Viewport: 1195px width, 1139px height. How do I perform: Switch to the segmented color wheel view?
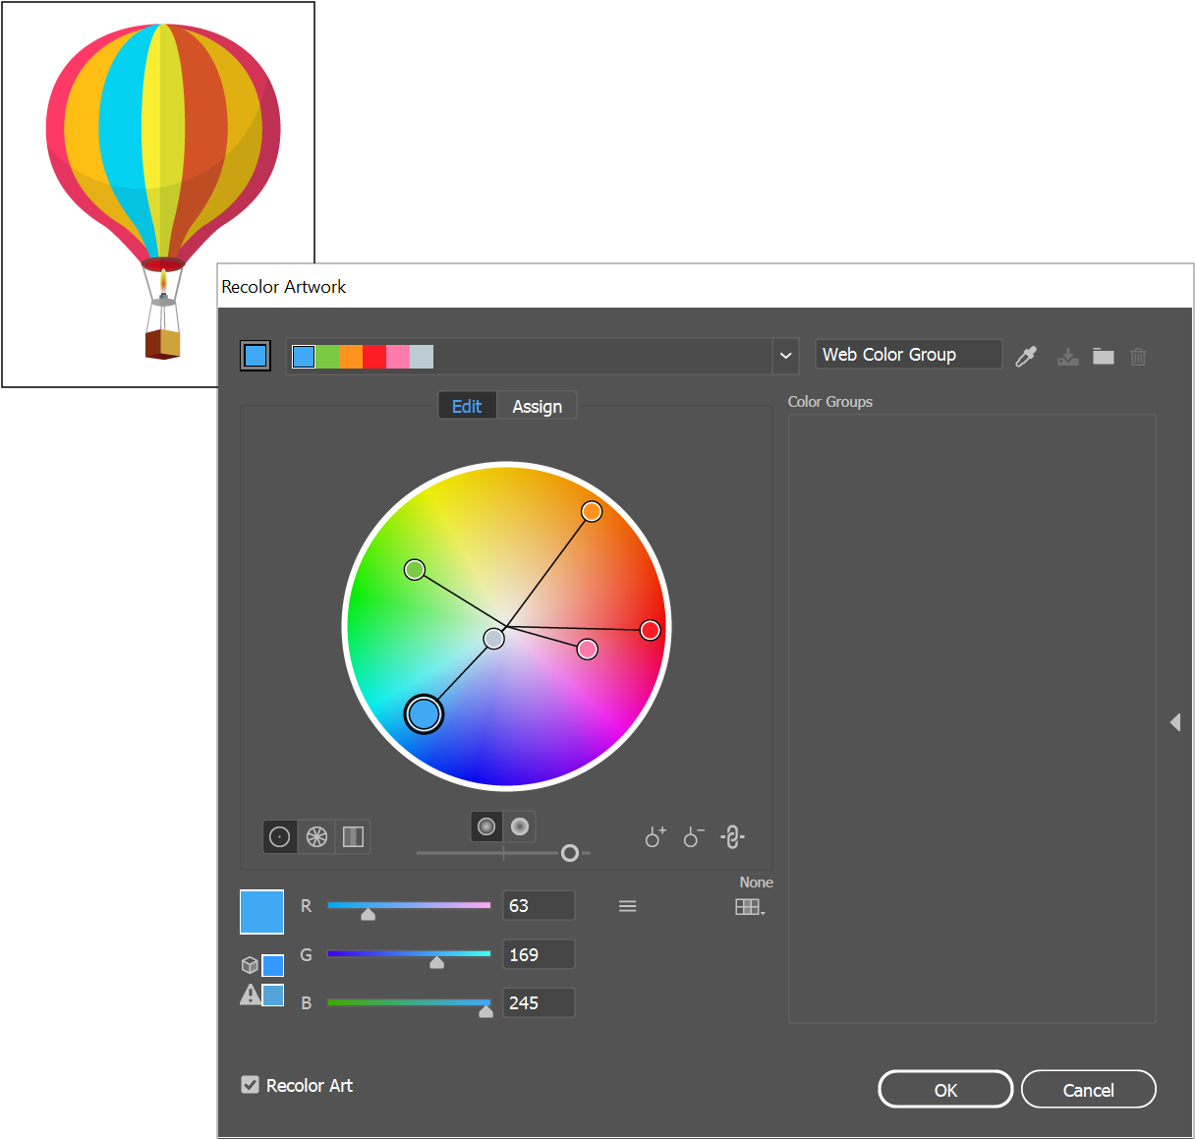coord(315,836)
